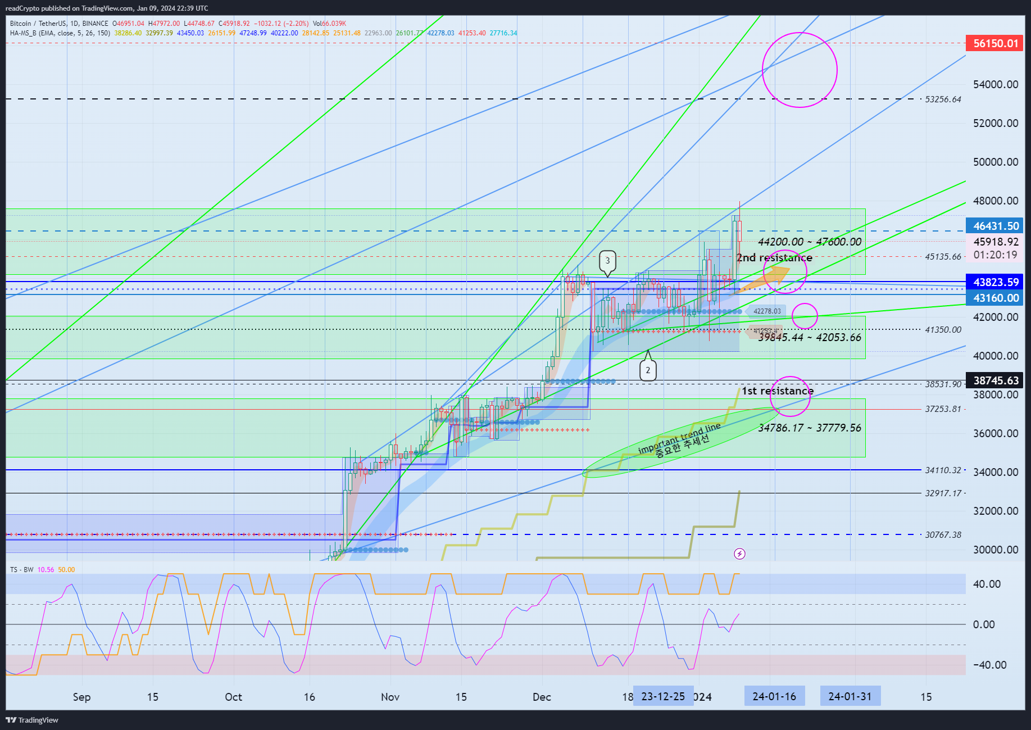Click the C45918.92 close value in legend
The height and width of the screenshot is (730, 1031).
click(x=234, y=24)
